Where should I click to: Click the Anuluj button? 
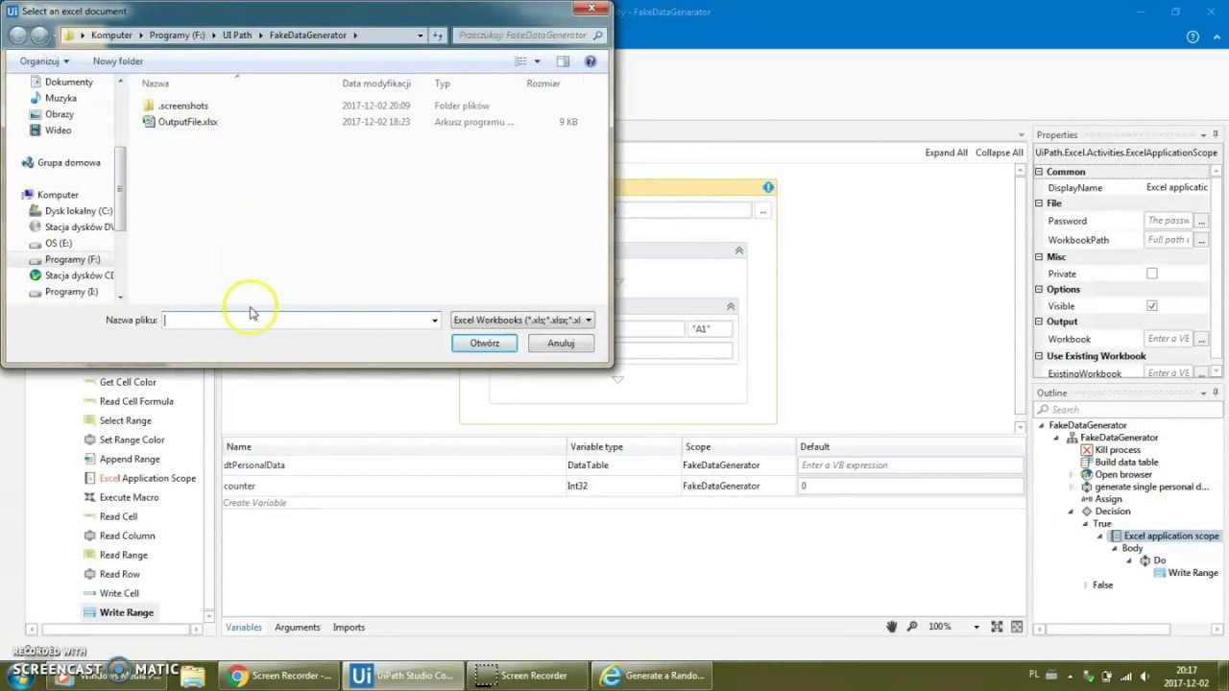tap(561, 343)
